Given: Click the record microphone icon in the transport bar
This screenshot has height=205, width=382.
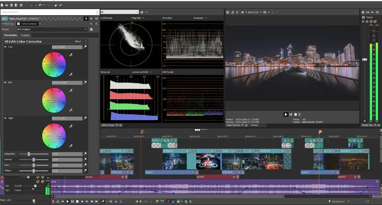Looking at the screenshot, I should click(53, 201).
